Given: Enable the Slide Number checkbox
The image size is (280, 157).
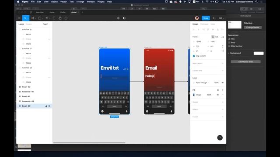Looking at the screenshot, I should tap(229, 46).
